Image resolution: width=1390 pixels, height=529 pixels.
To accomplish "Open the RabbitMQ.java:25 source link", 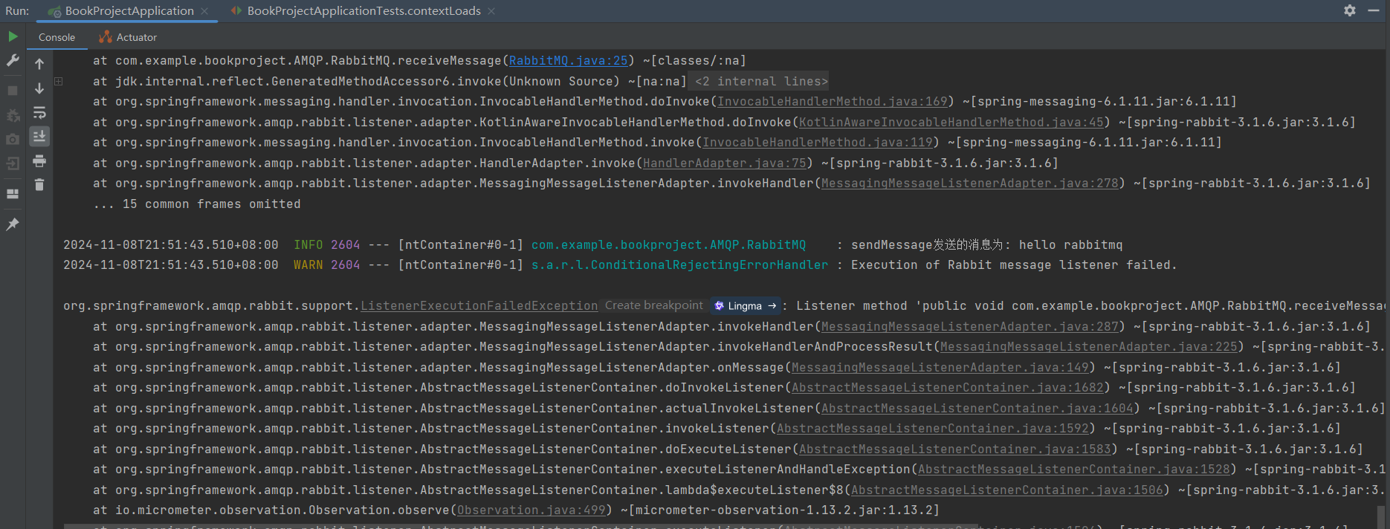I will 569,61.
